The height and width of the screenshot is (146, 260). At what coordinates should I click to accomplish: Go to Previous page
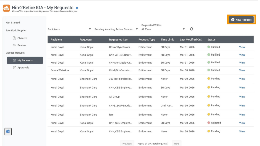[127, 143]
